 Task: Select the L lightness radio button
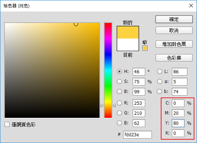[x=160, y=71]
